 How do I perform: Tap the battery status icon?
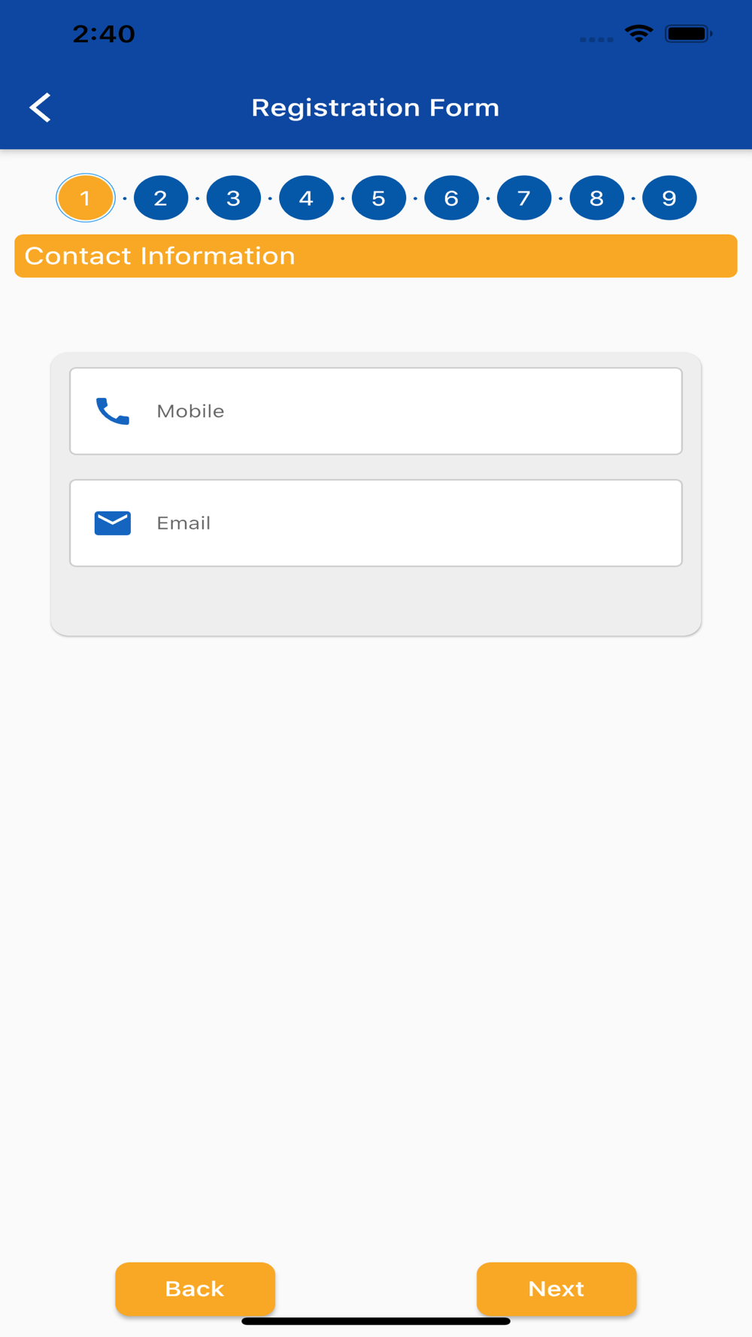(688, 34)
